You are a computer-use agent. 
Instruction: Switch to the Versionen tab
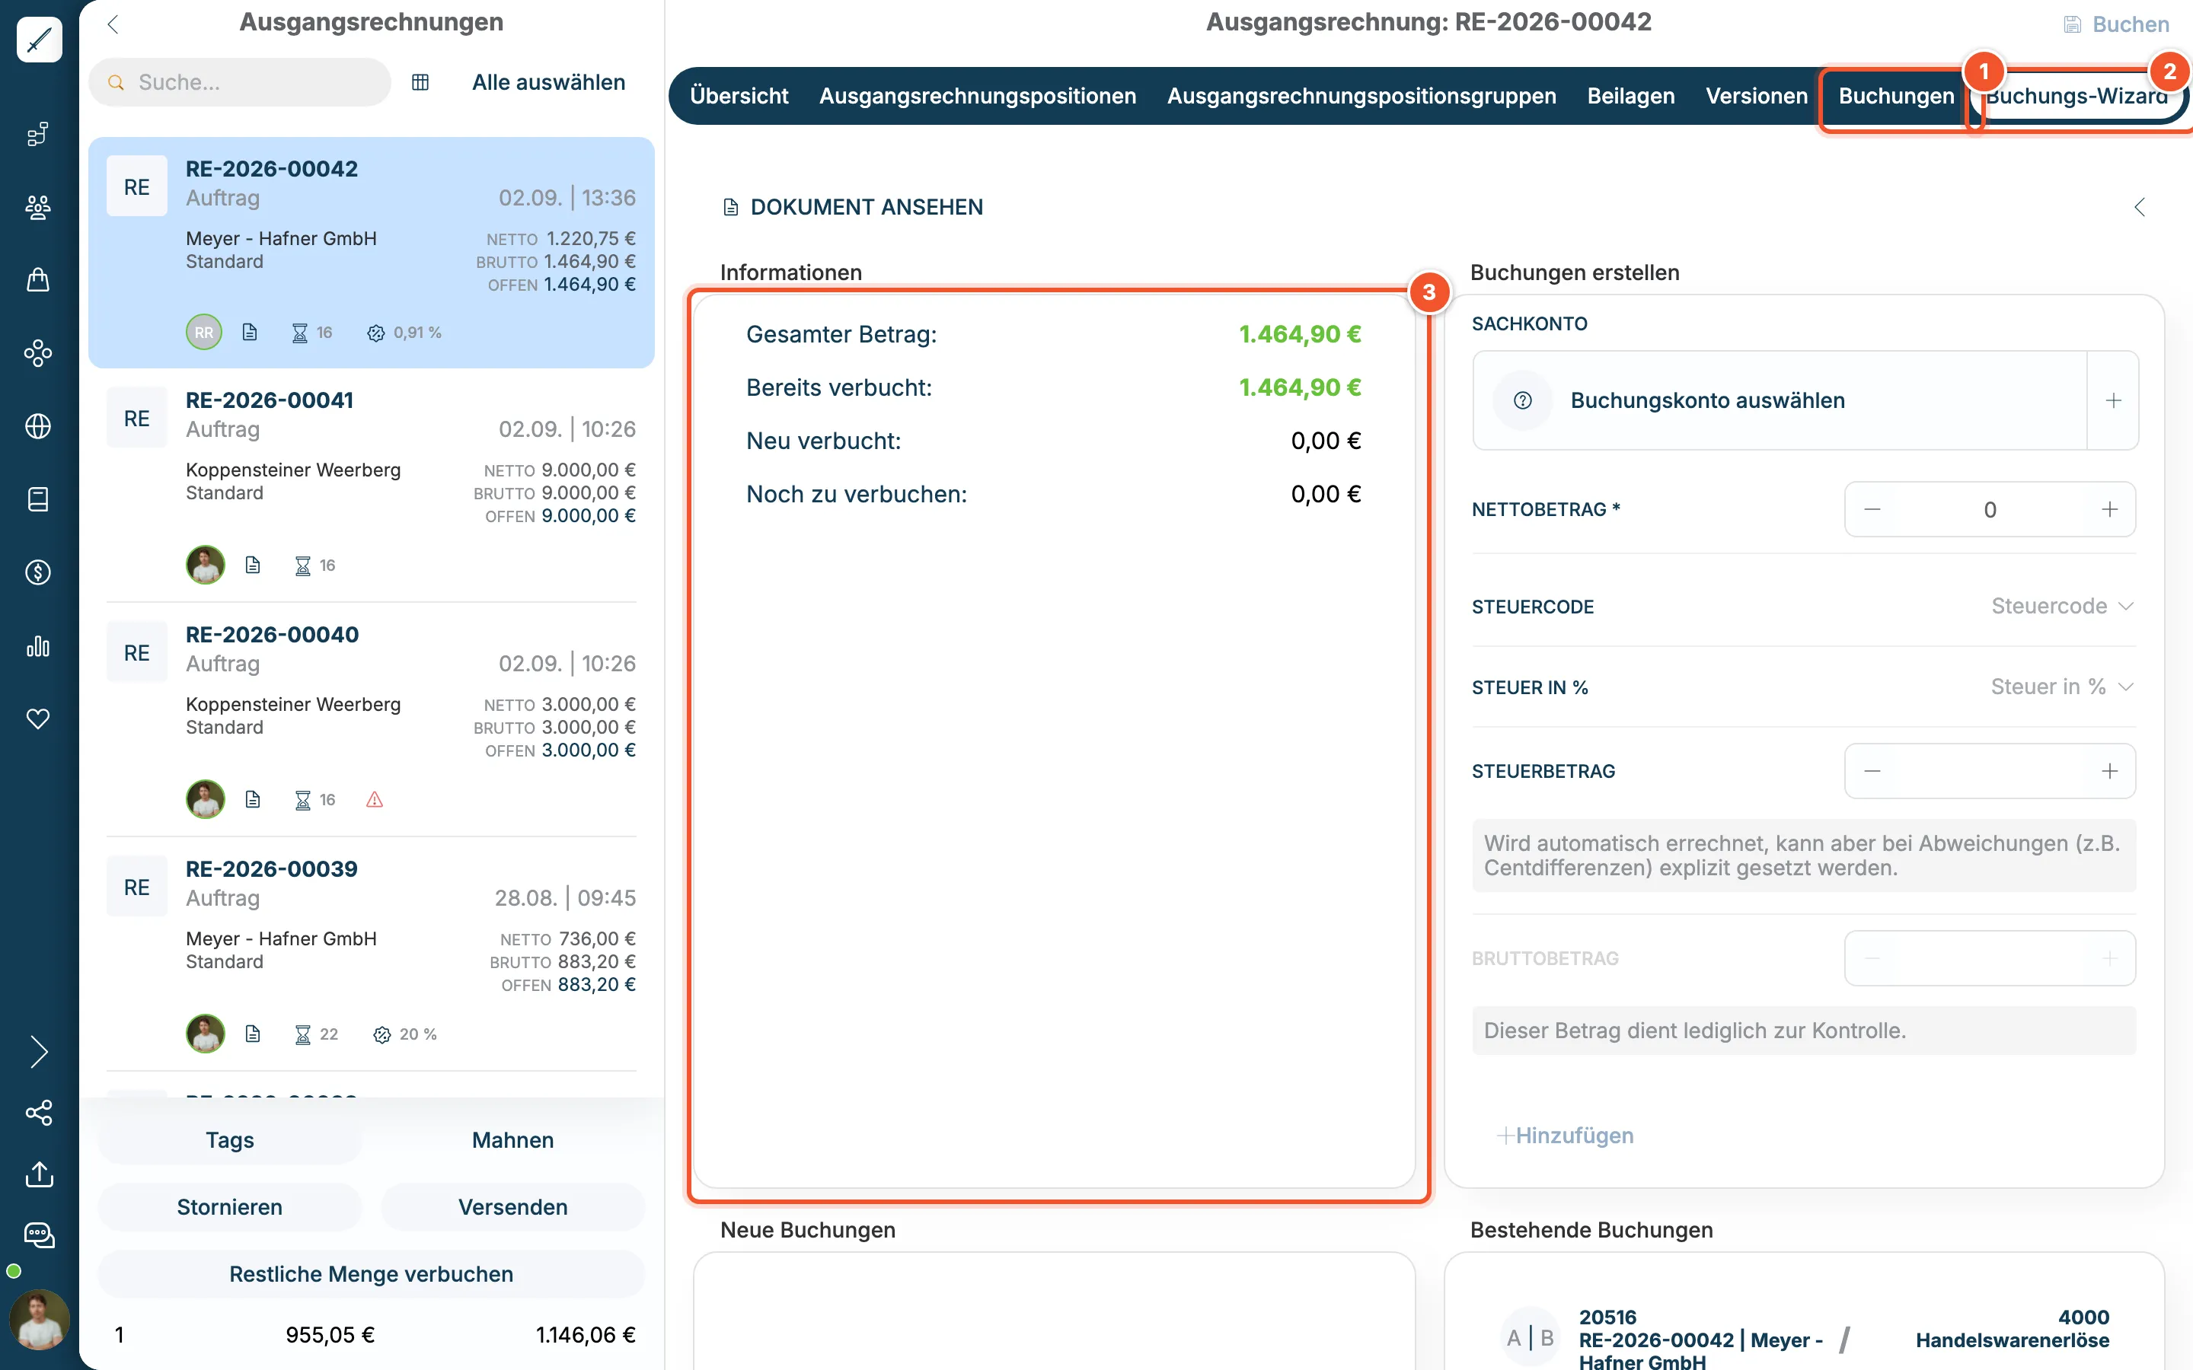[x=1756, y=96]
